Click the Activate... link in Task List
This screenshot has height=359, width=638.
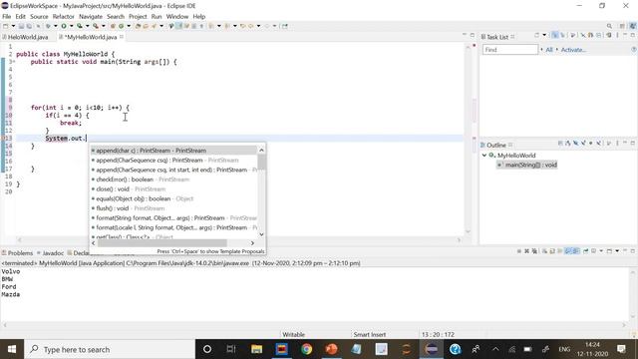pos(573,50)
